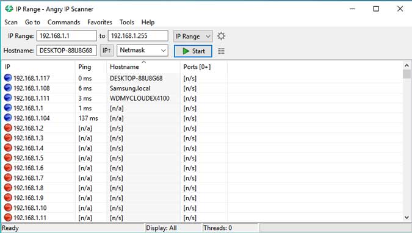
Task: Open the Commands menu
Action: (x=63, y=23)
